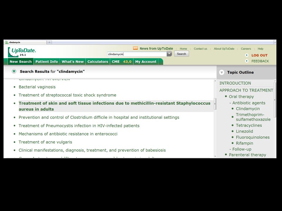Go to the Home link
The width and height of the screenshot is (282, 211).
pyautogui.click(x=183, y=49)
